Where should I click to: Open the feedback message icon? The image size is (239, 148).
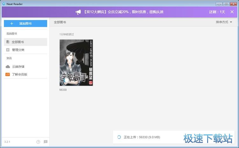pyautogui.click(x=46, y=142)
